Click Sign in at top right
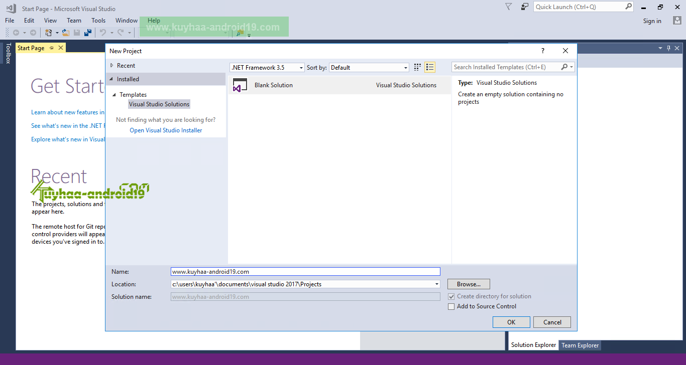Image resolution: width=686 pixels, height=365 pixels. coord(652,21)
